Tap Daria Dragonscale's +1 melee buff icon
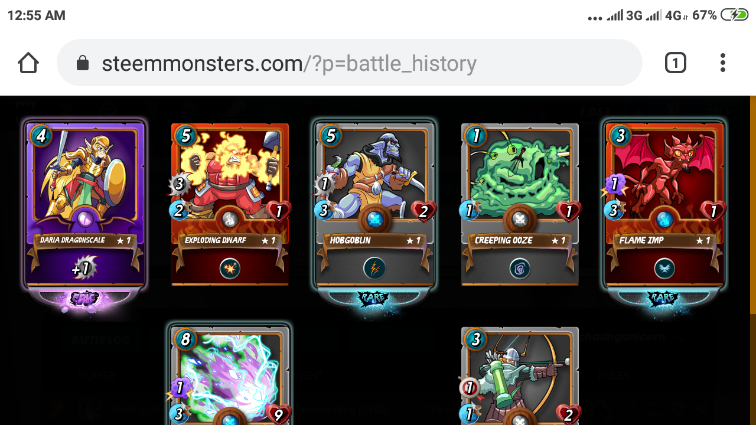This screenshot has width=756, height=425. pos(85,268)
